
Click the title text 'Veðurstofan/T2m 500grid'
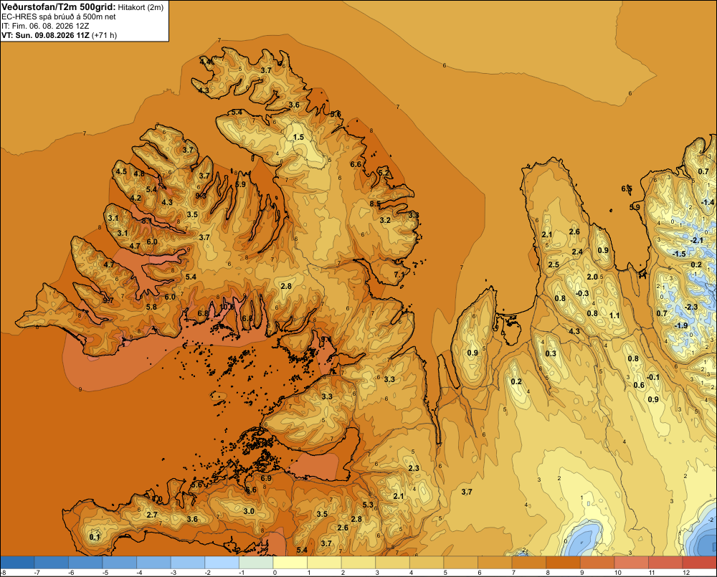pyautogui.click(x=59, y=6)
